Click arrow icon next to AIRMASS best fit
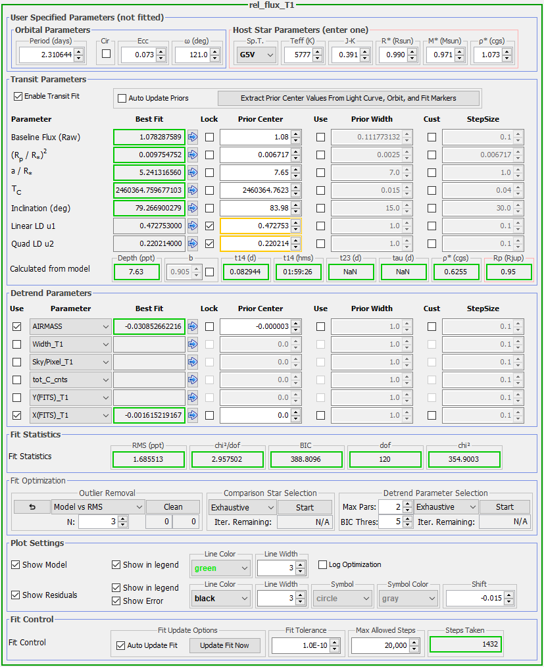 click(193, 326)
